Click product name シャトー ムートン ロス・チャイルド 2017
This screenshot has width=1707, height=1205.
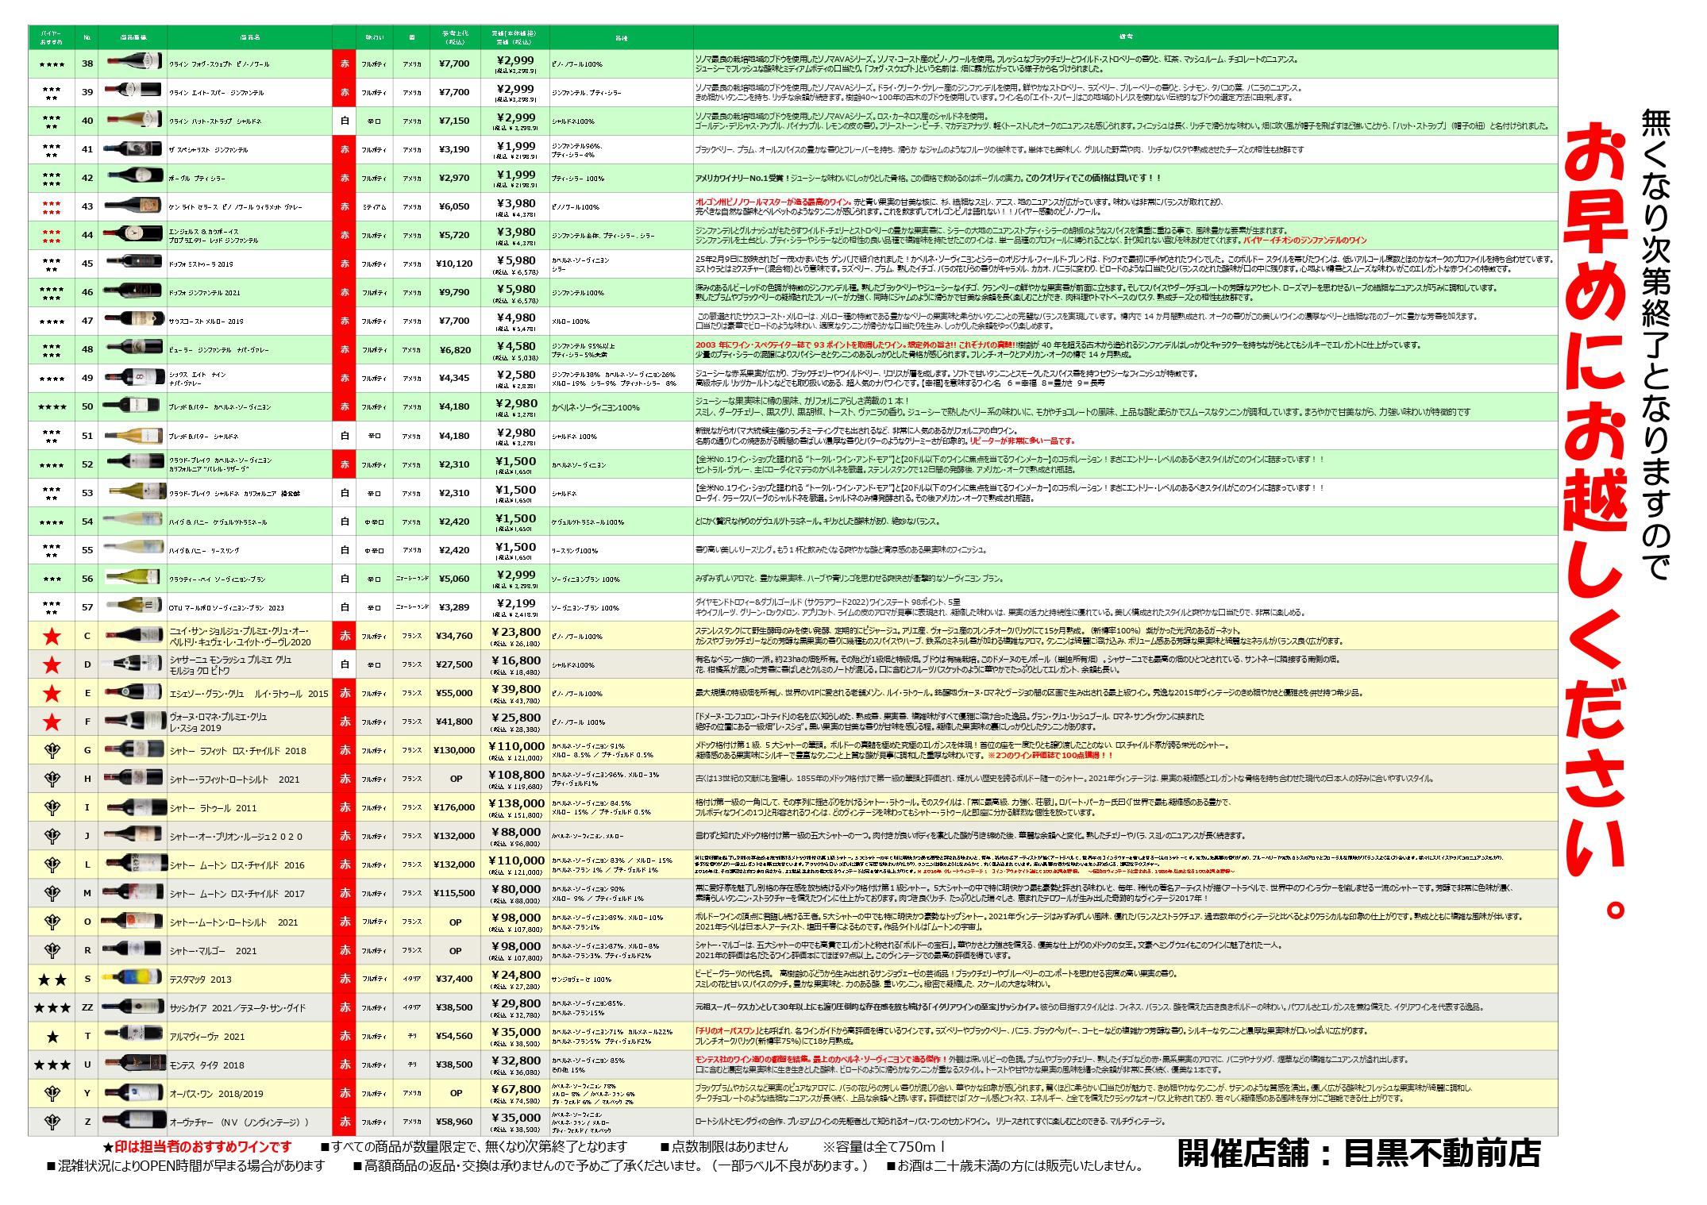[237, 894]
